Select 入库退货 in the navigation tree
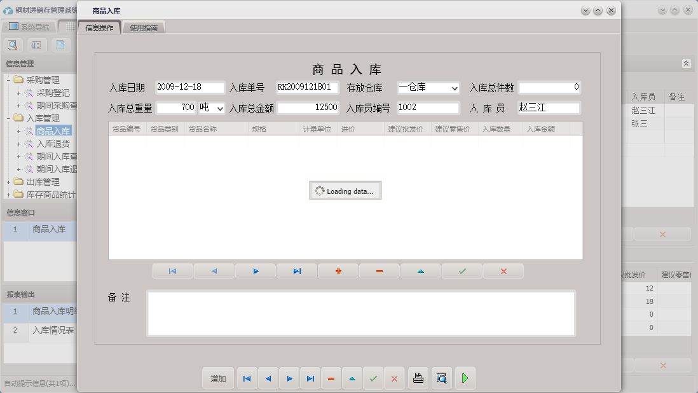 click(53, 144)
